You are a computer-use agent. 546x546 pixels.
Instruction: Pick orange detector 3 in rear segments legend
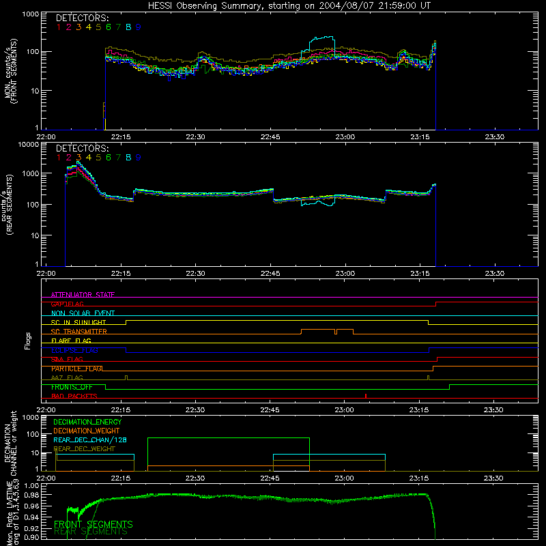pos(78,158)
